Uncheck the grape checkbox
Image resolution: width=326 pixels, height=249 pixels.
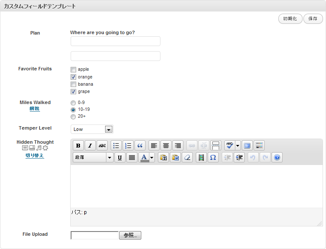(x=73, y=92)
